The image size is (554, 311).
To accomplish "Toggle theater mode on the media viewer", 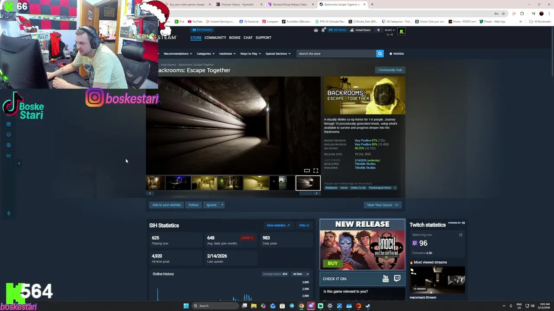I will click(307, 171).
